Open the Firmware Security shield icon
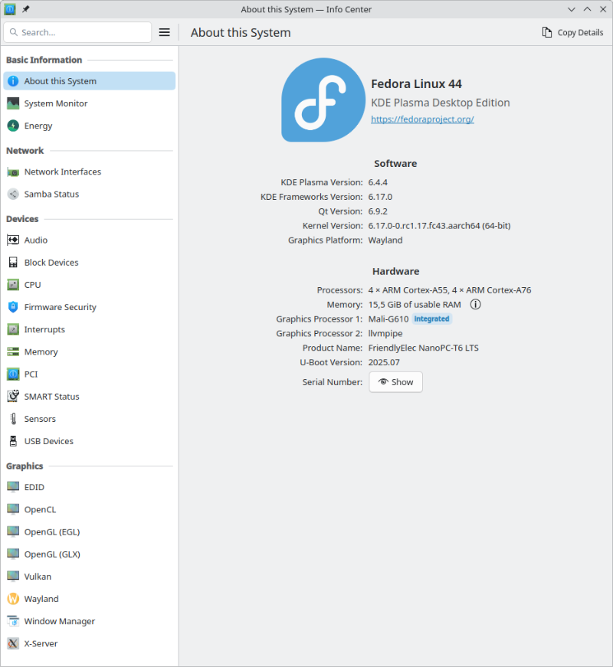The image size is (613, 667). coord(13,307)
